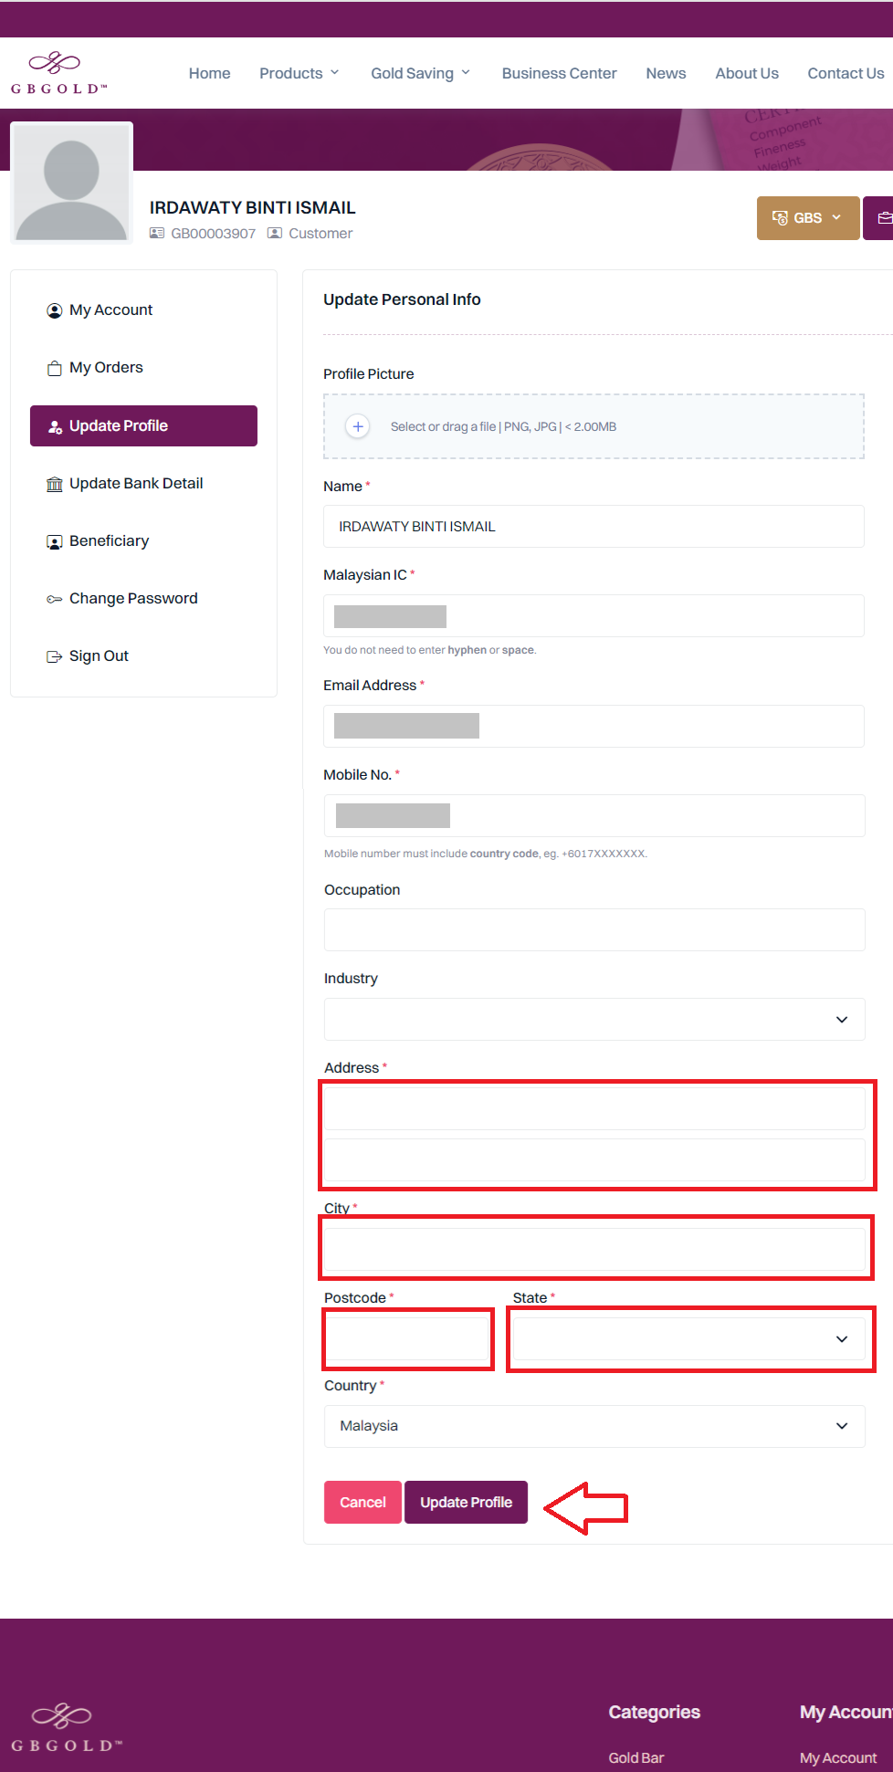Open the GBS dropdown button

[x=807, y=218]
